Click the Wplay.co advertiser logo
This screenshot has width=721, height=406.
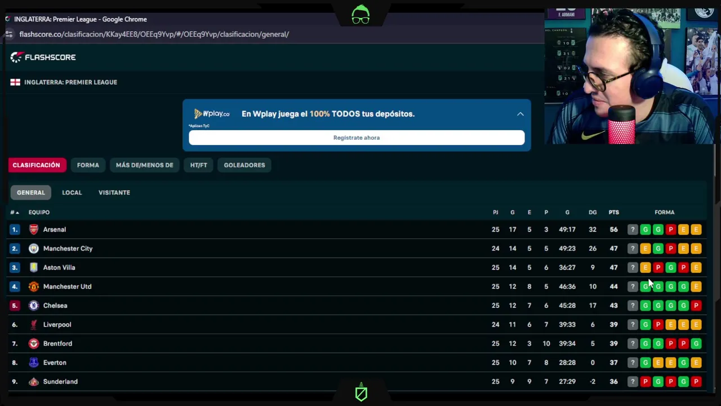(x=212, y=114)
